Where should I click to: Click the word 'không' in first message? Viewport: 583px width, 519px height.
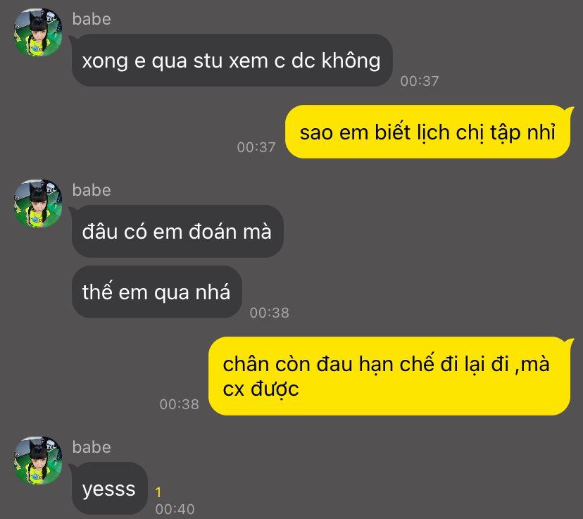point(351,61)
